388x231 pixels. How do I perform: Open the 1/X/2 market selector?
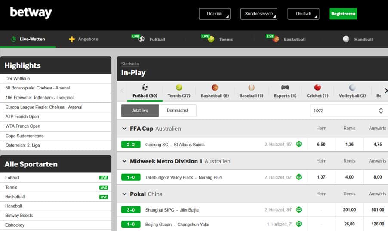pos(348,111)
